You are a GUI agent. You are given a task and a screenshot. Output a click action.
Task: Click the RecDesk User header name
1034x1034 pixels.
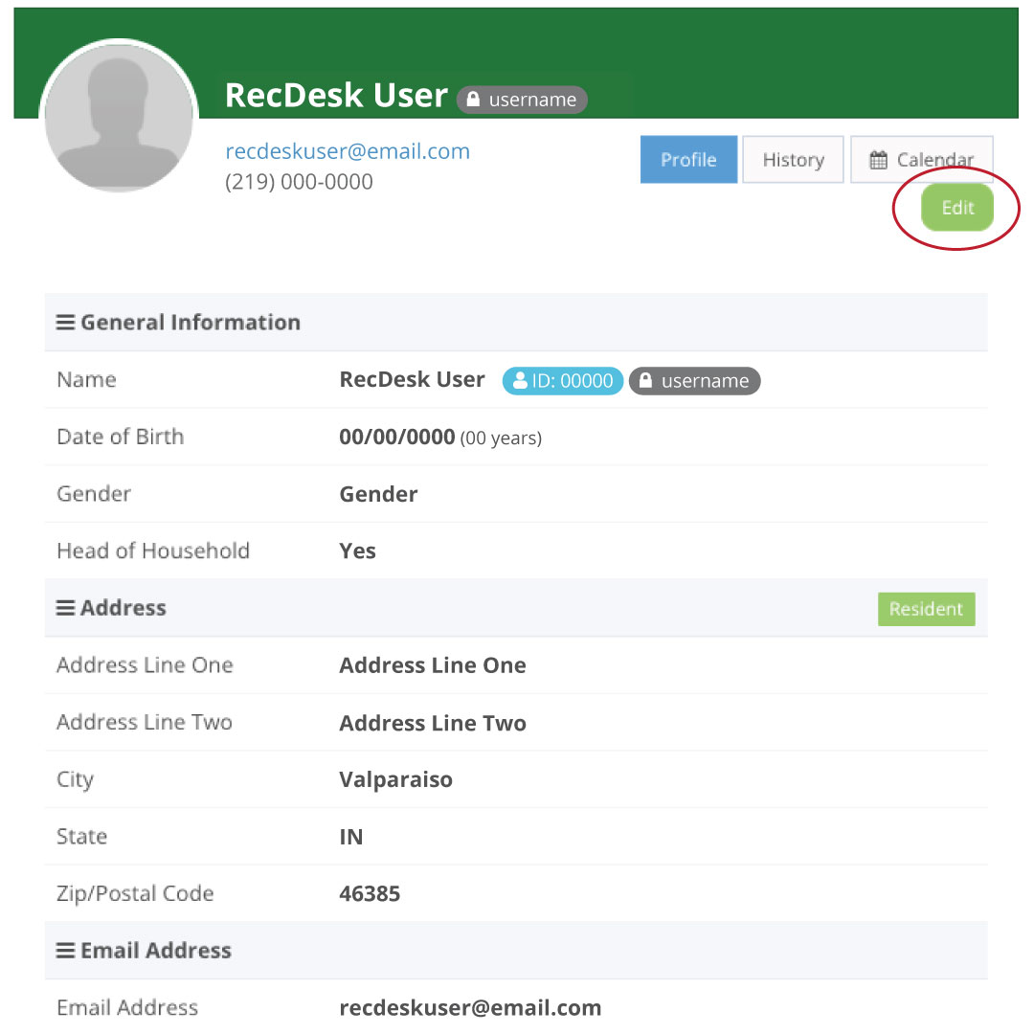pos(335,96)
